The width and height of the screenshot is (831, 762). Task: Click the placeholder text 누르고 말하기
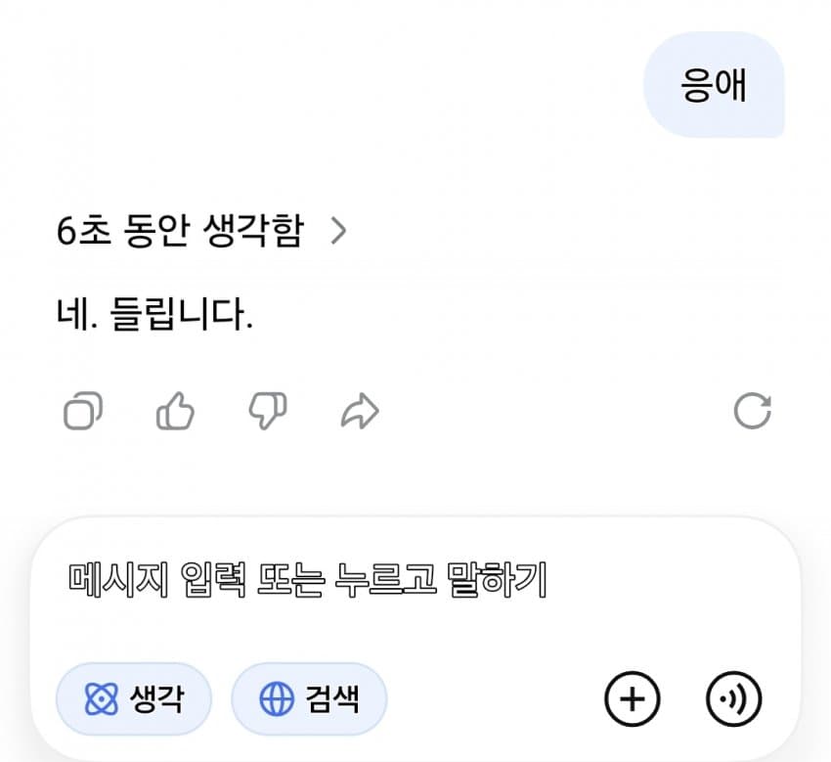[440, 581]
